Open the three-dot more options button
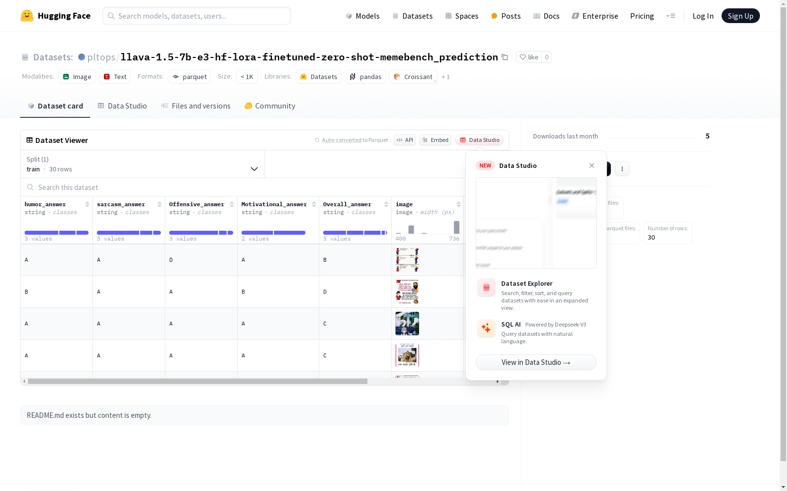The width and height of the screenshot is (787, 491). tap(622, 169)
